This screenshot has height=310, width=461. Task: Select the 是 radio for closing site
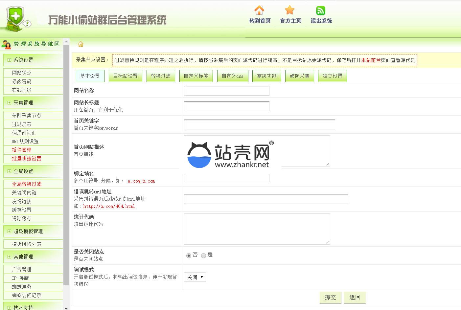pyautogui.click(x=203, y=255)
